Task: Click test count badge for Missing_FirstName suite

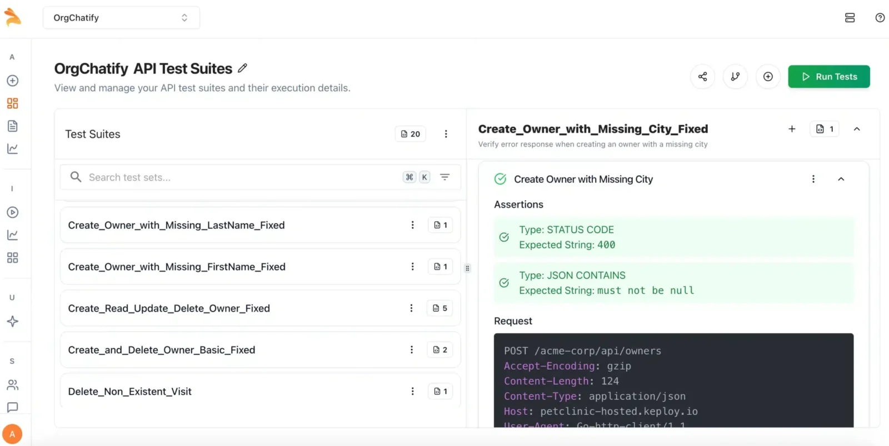Action: (441, 267)
